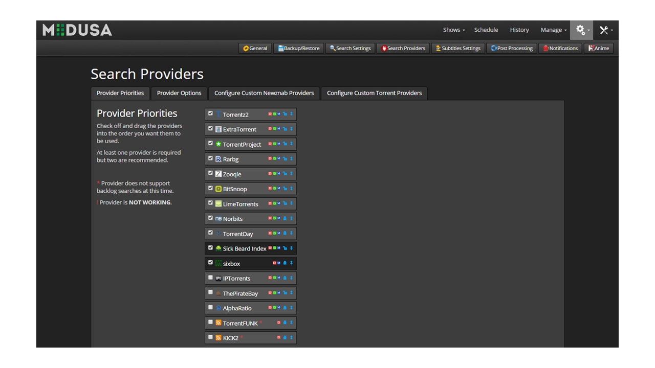
Task: Open the Manage dropdown in navbar
Action: [x=554, y=30]
